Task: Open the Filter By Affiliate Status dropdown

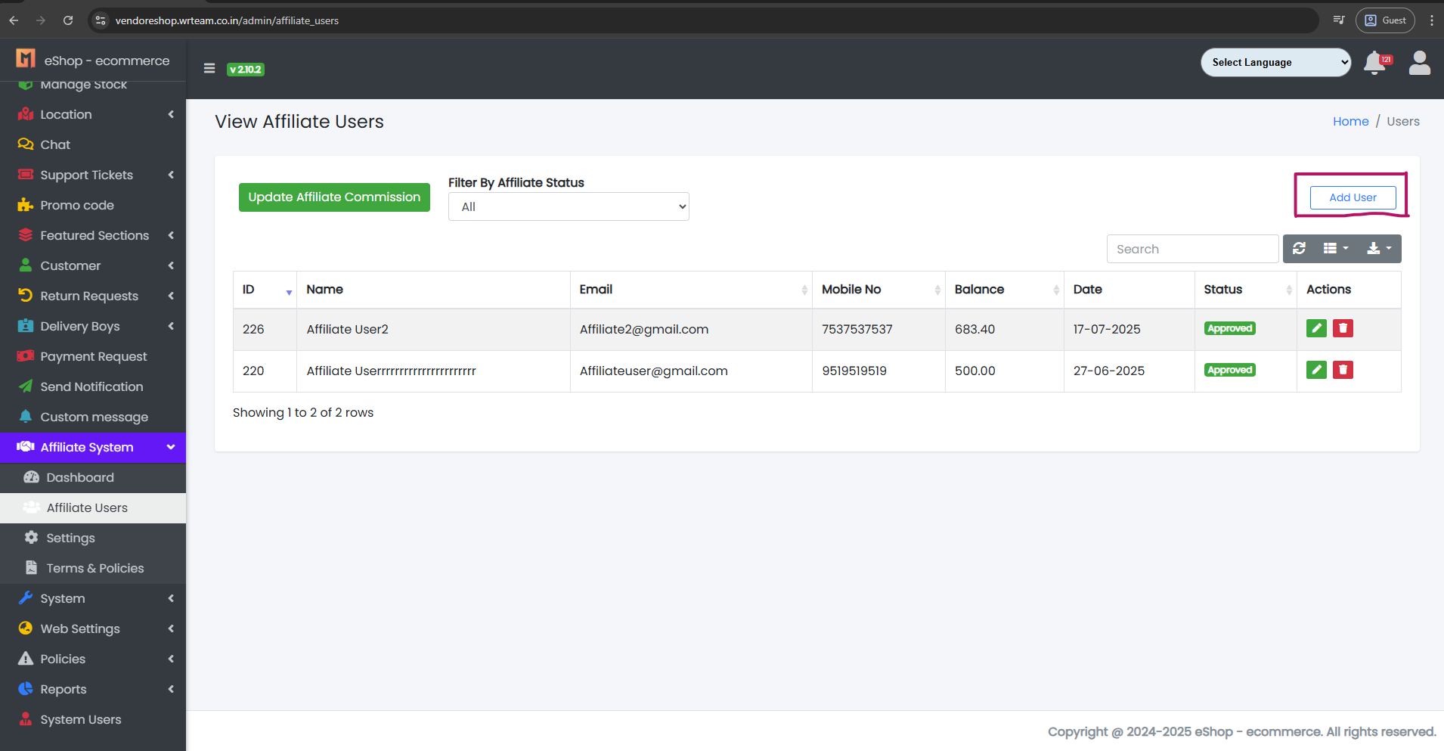Action: [x=569, y=206]
